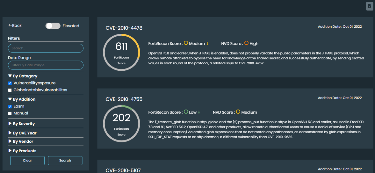Click the Excel export icon
375x173 pixels.
coord(370,6)
